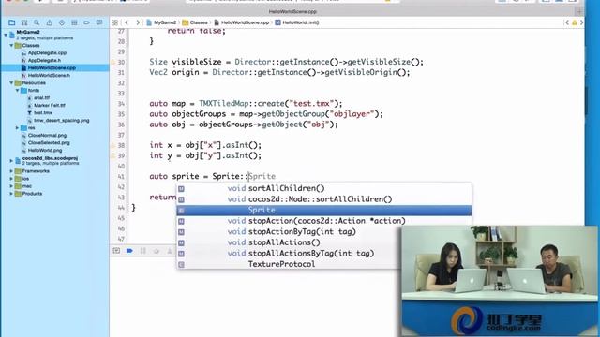Open the Breakpoint navigator icon
Image resolution: width=600 pixels, height=337 pixels.
click(x=86, y=22)
